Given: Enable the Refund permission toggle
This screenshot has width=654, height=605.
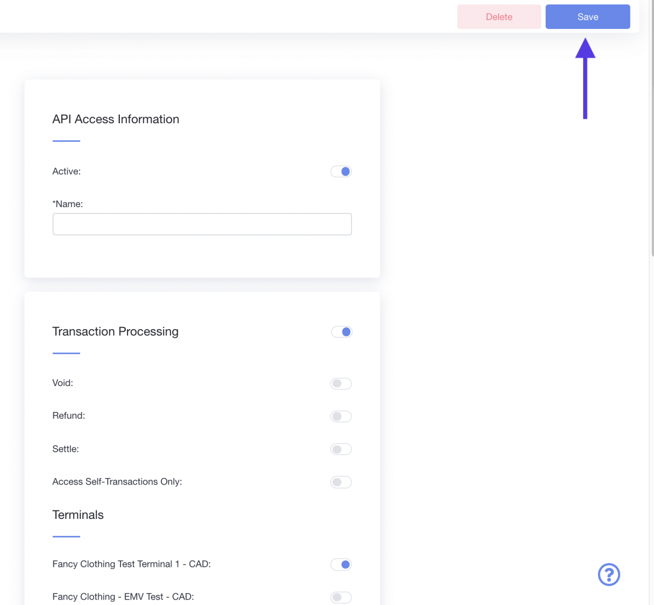Looking at the screenshot, I should (x=341, y=416).
